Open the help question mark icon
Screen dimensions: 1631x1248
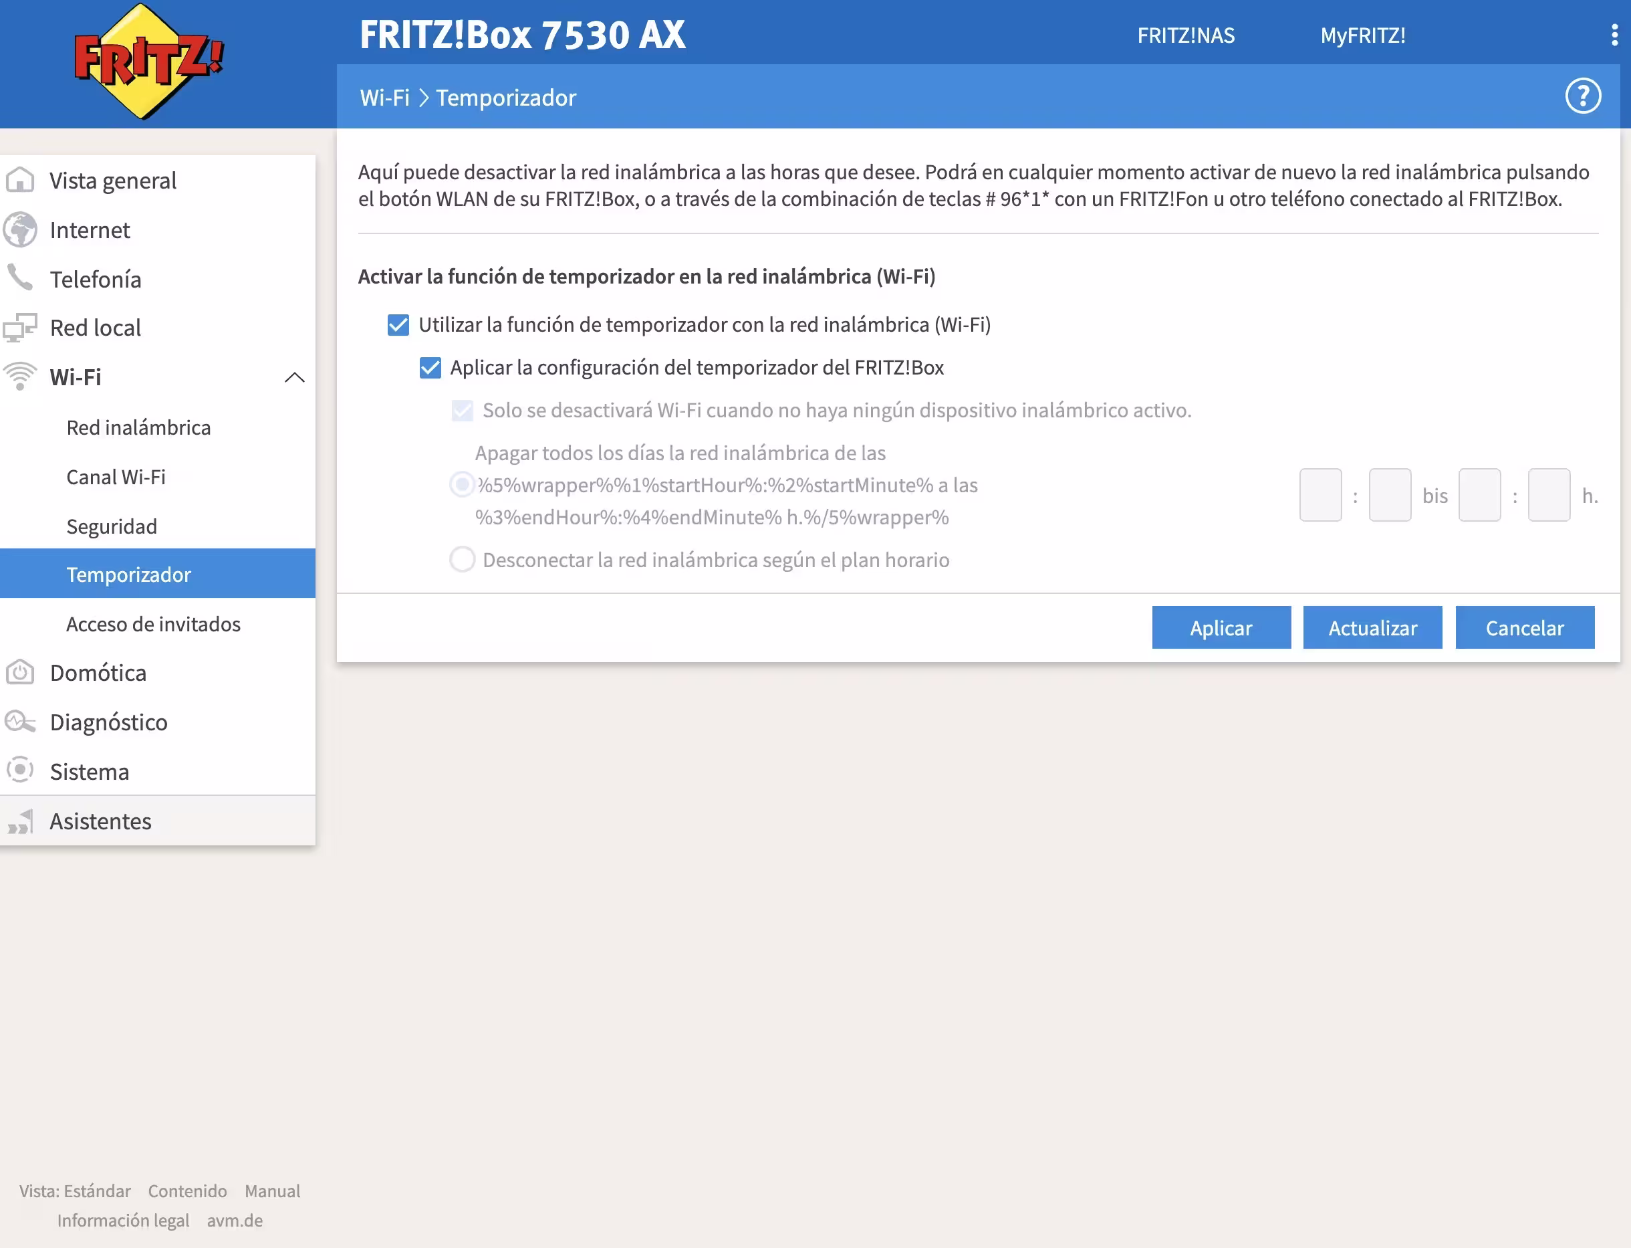coord(1583,96)
